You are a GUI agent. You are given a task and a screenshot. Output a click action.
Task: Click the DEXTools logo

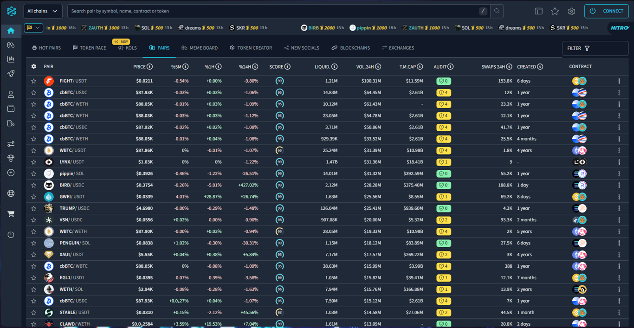click(12, 11)
